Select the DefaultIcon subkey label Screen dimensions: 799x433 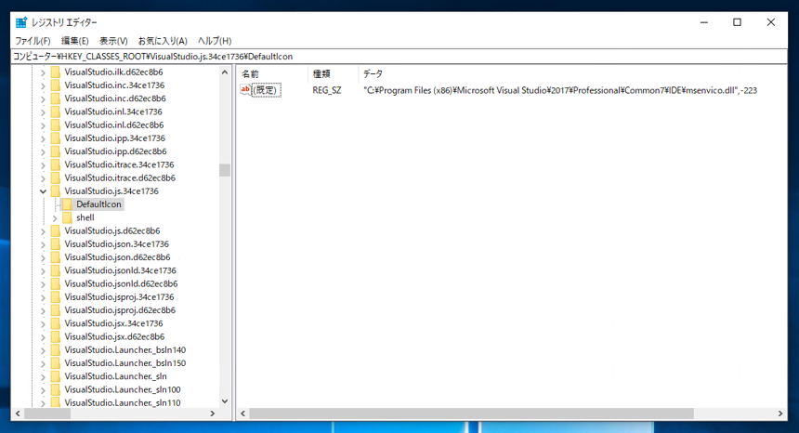tap(98, 204)
